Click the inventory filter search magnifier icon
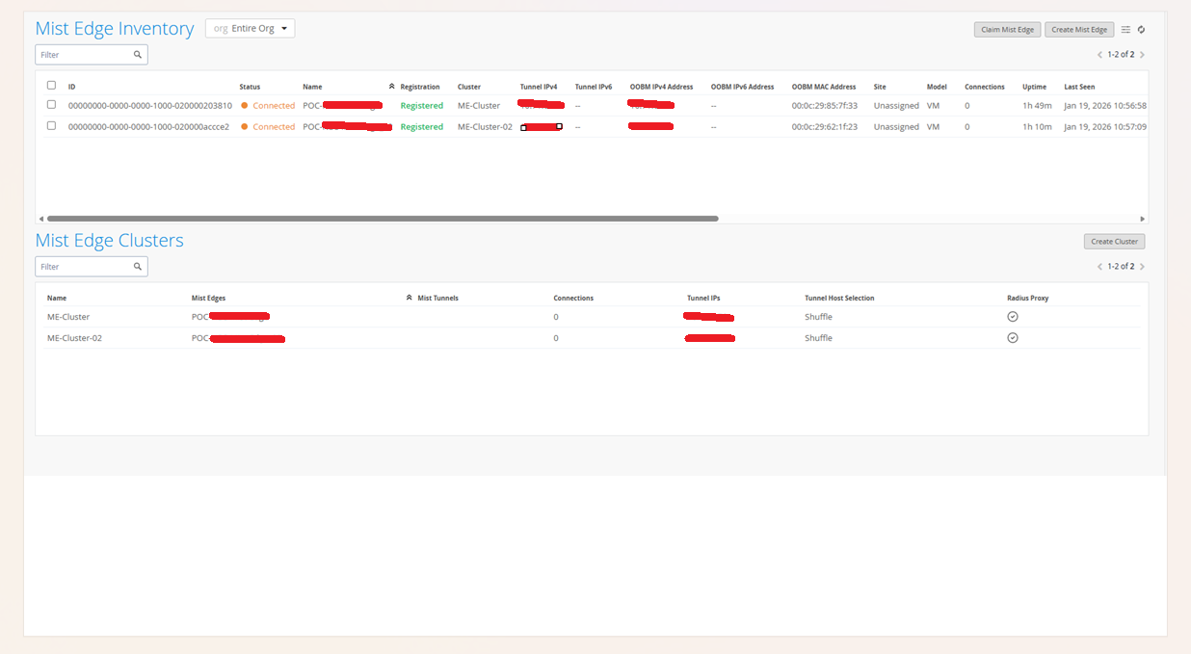Viewport: 1191px width, 654px height. (138, 55)
